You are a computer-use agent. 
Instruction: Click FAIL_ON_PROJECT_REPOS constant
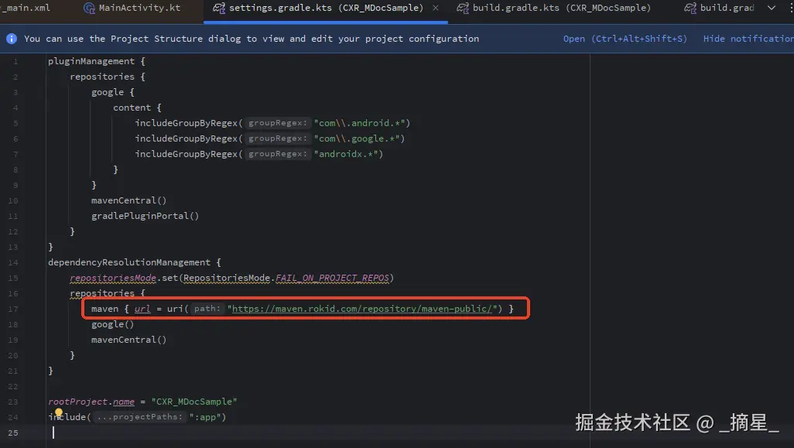[x=332, y=278]
